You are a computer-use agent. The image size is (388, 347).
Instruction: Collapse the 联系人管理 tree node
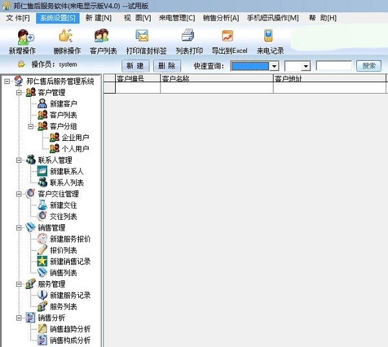point(19,160)
